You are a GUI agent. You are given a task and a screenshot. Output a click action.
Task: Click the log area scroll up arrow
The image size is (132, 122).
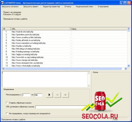(x=88, y=73)
